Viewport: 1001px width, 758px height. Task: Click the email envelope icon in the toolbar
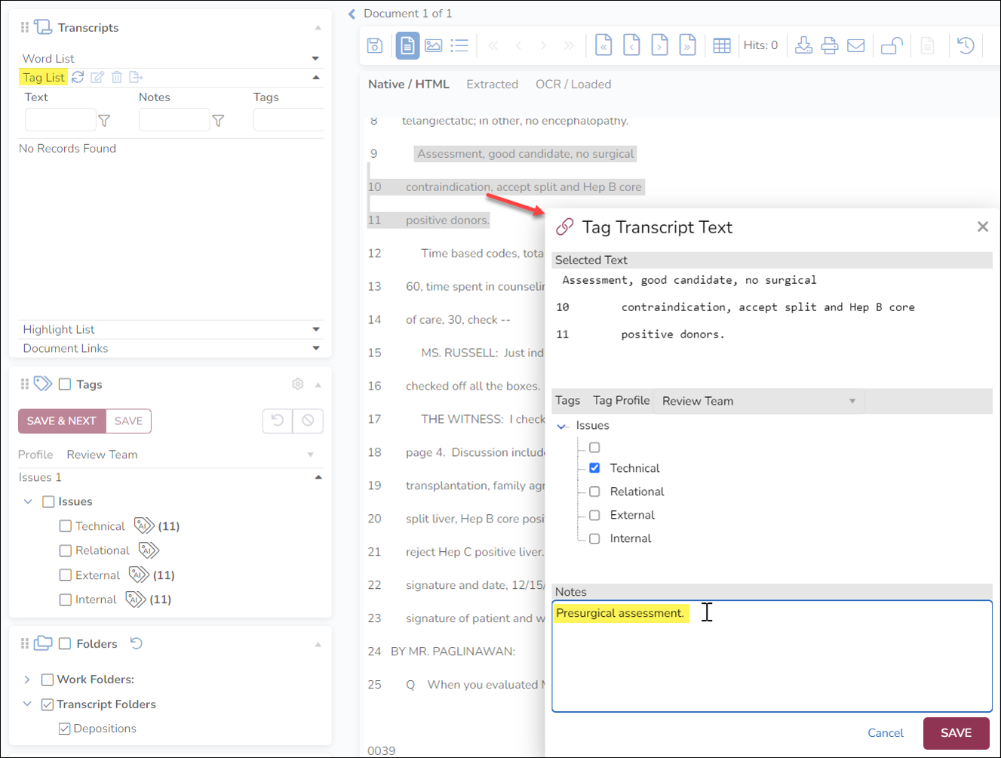pyautogui.click(x=856, y=45)
